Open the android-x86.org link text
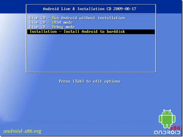This screenshot has height=137, width=183. pos(22,131)
